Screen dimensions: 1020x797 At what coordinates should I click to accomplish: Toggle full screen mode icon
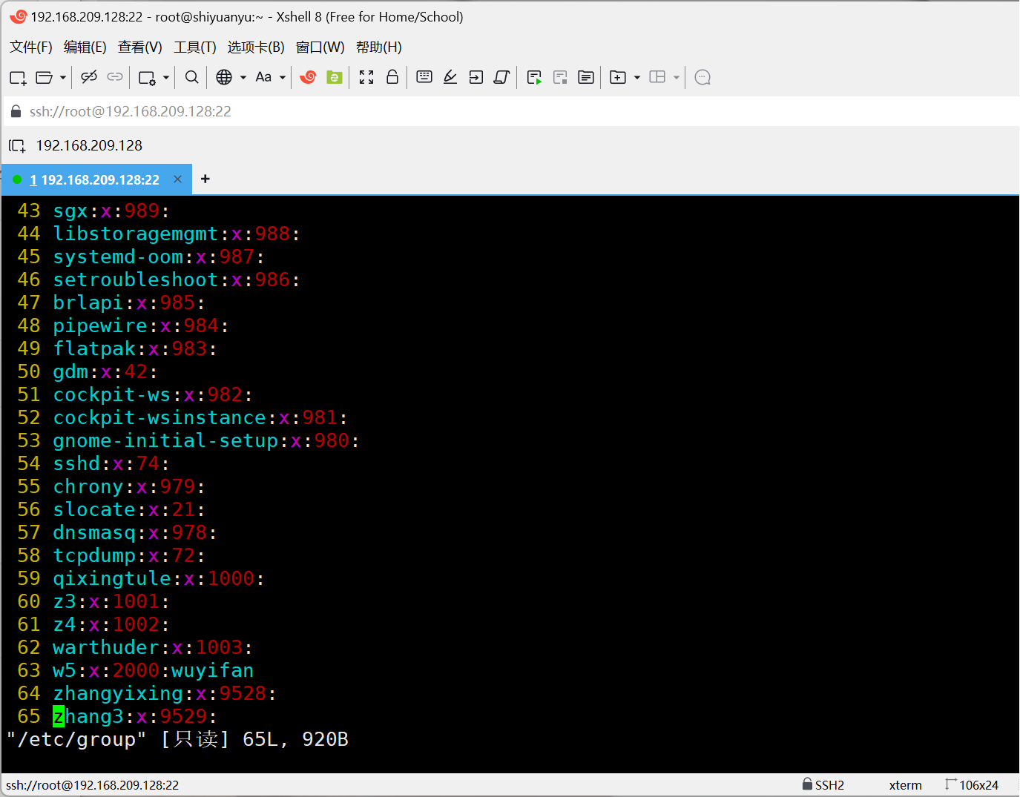366,77
